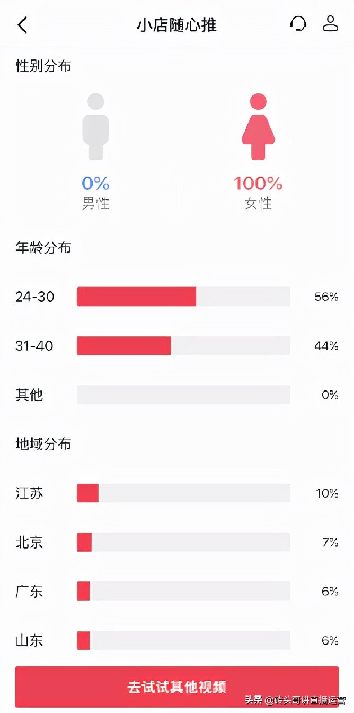Select the 年龄分布 section heading
The width and height of the screenshot is (354, 713).
[x=43, y=248]
